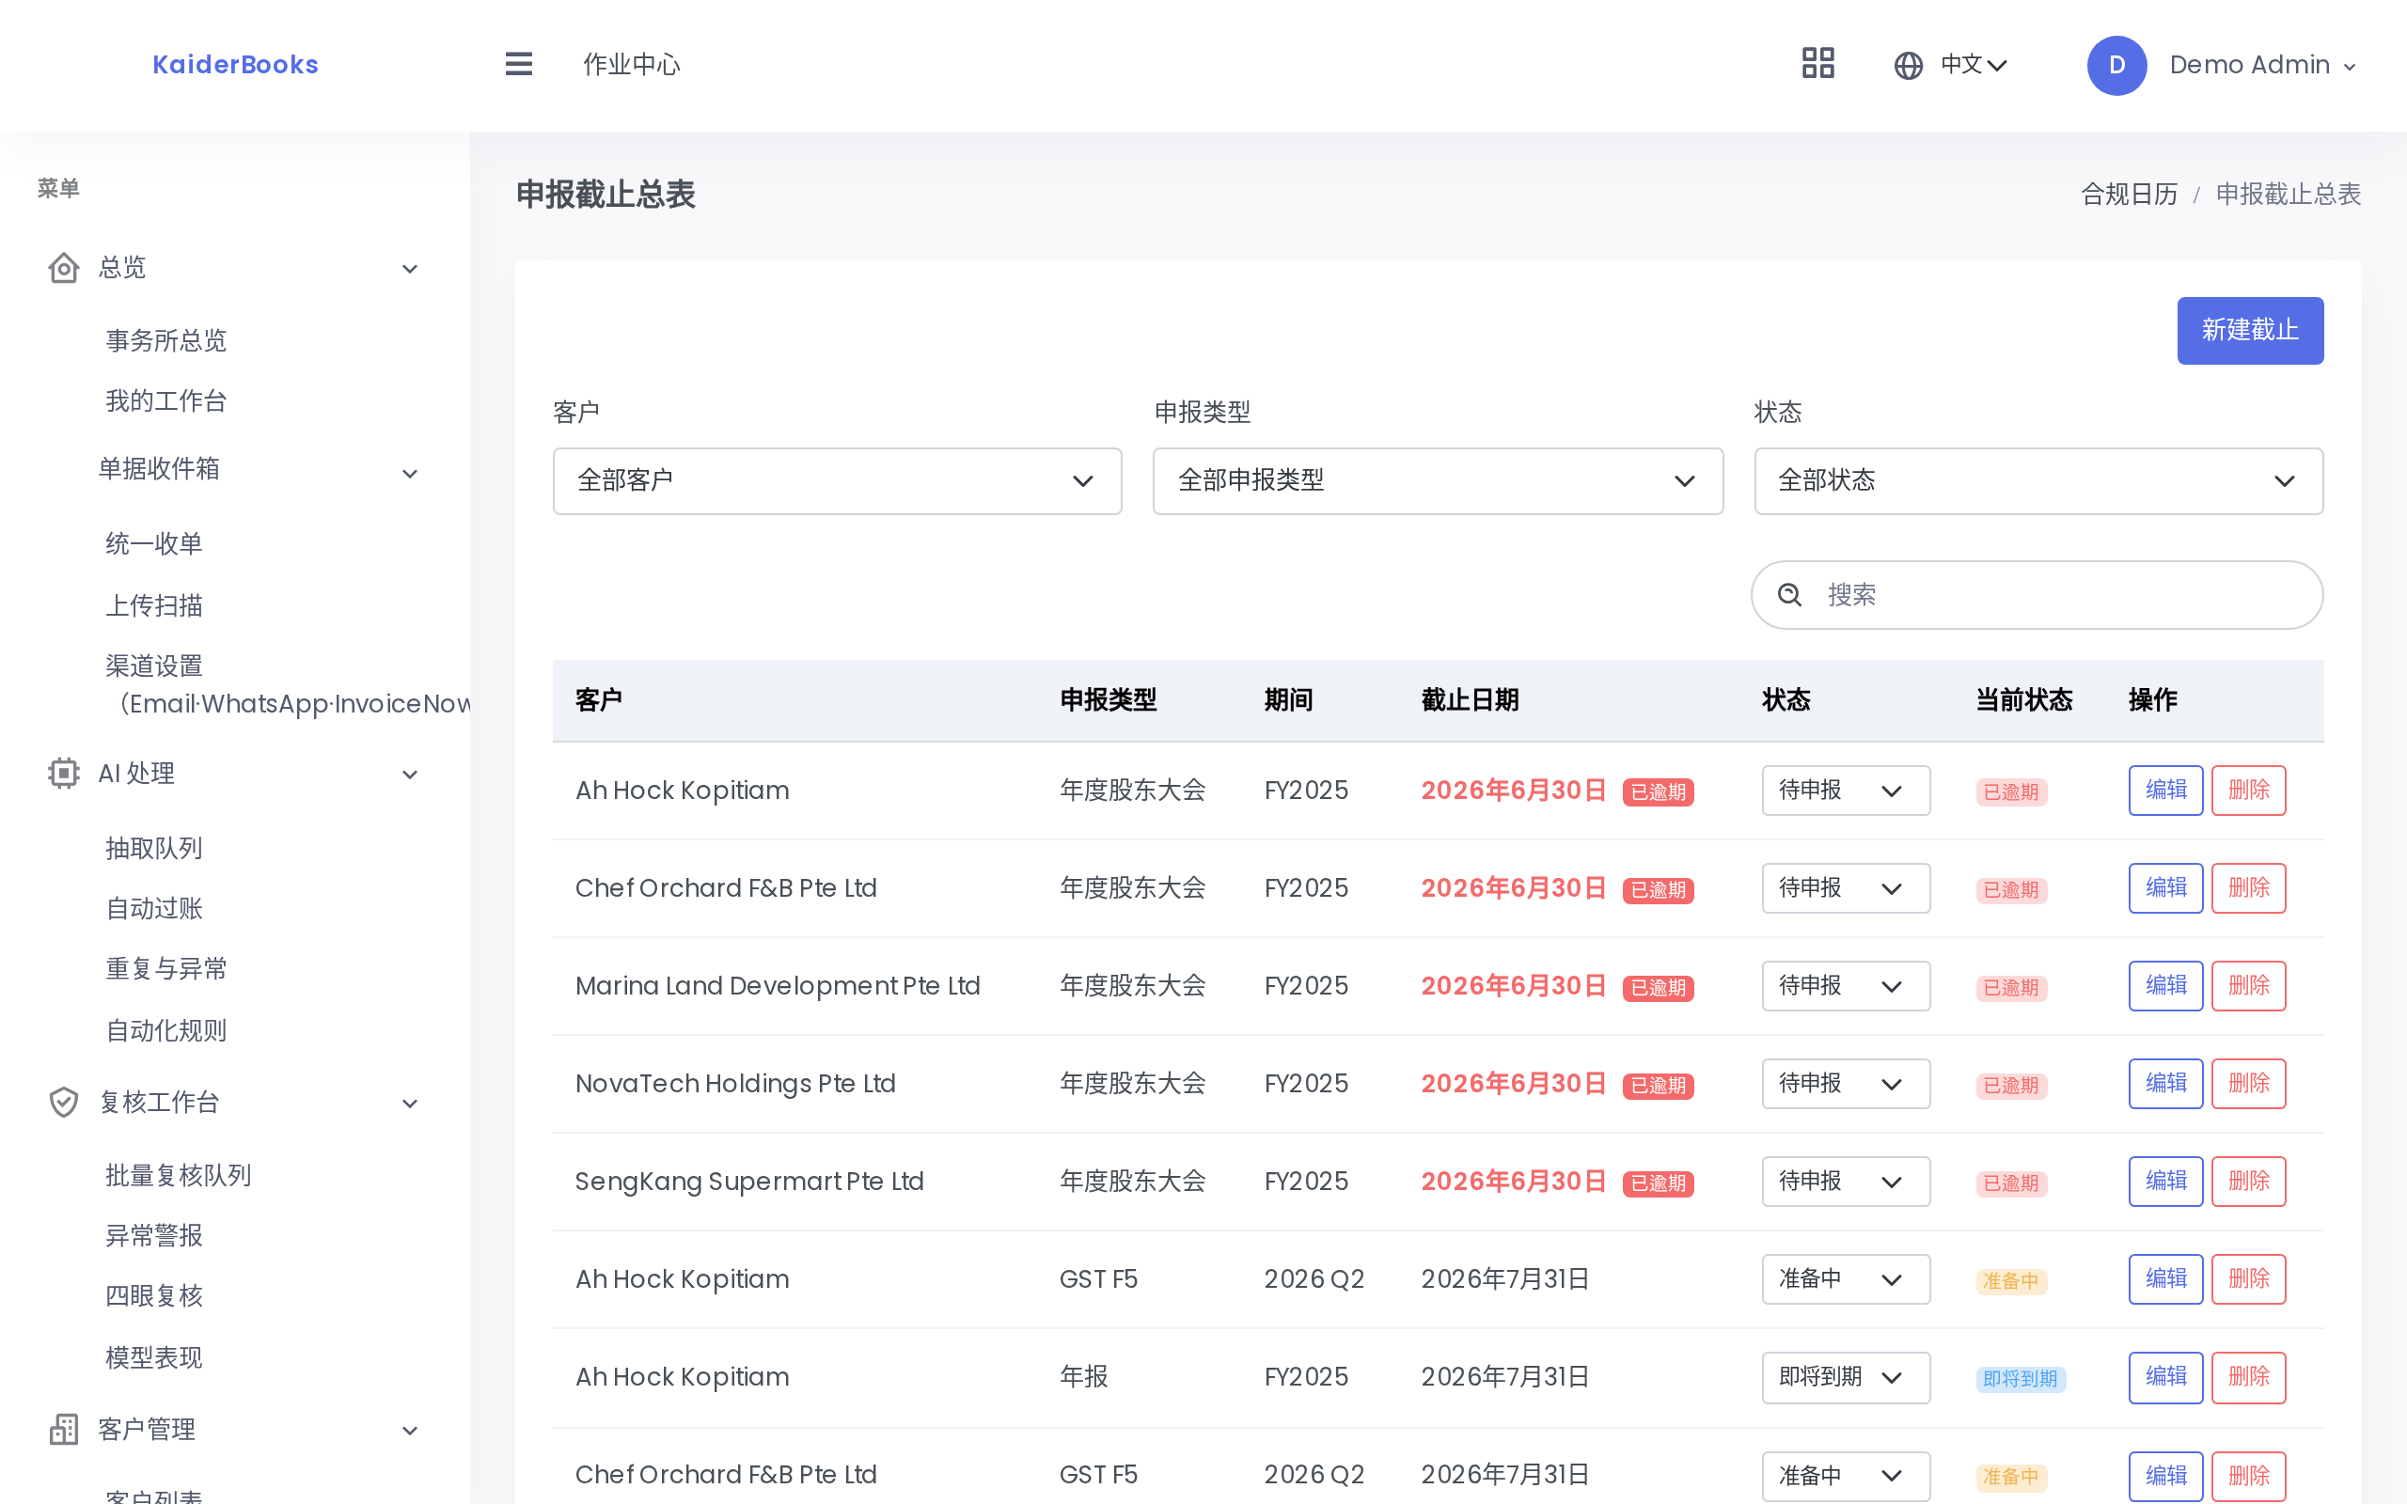Open 自动过账 in the sidebar

point(154,908)
